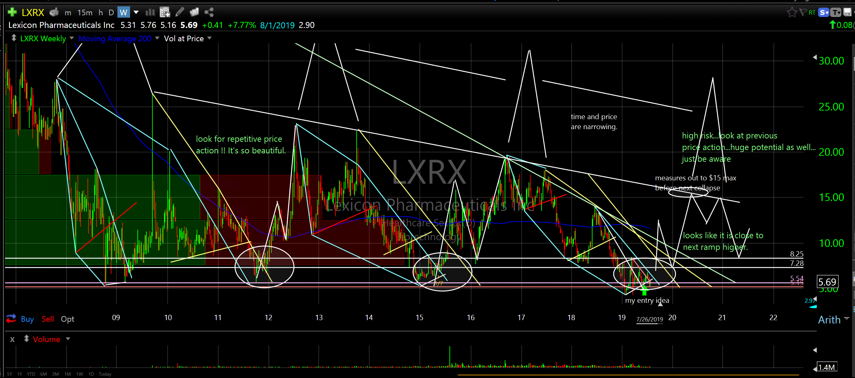
Task: Click the star favorite icon
Action: pyautogui.click(x=792, y=13)
